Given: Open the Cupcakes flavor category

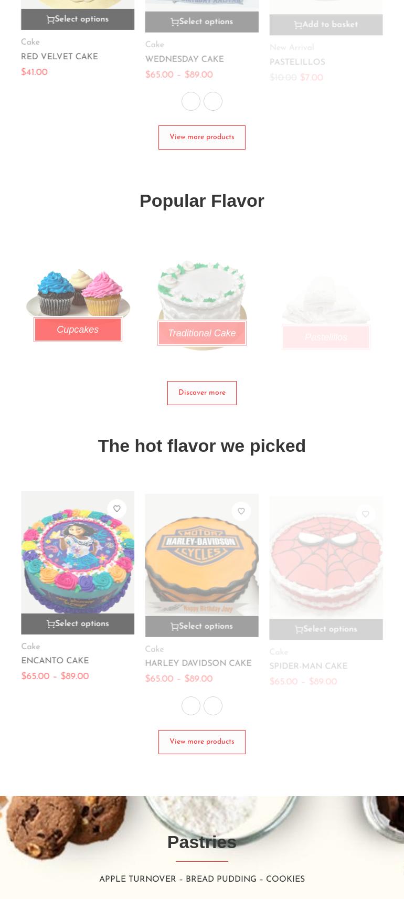Looking at the screenshot, I should click(x=78, y=330).
